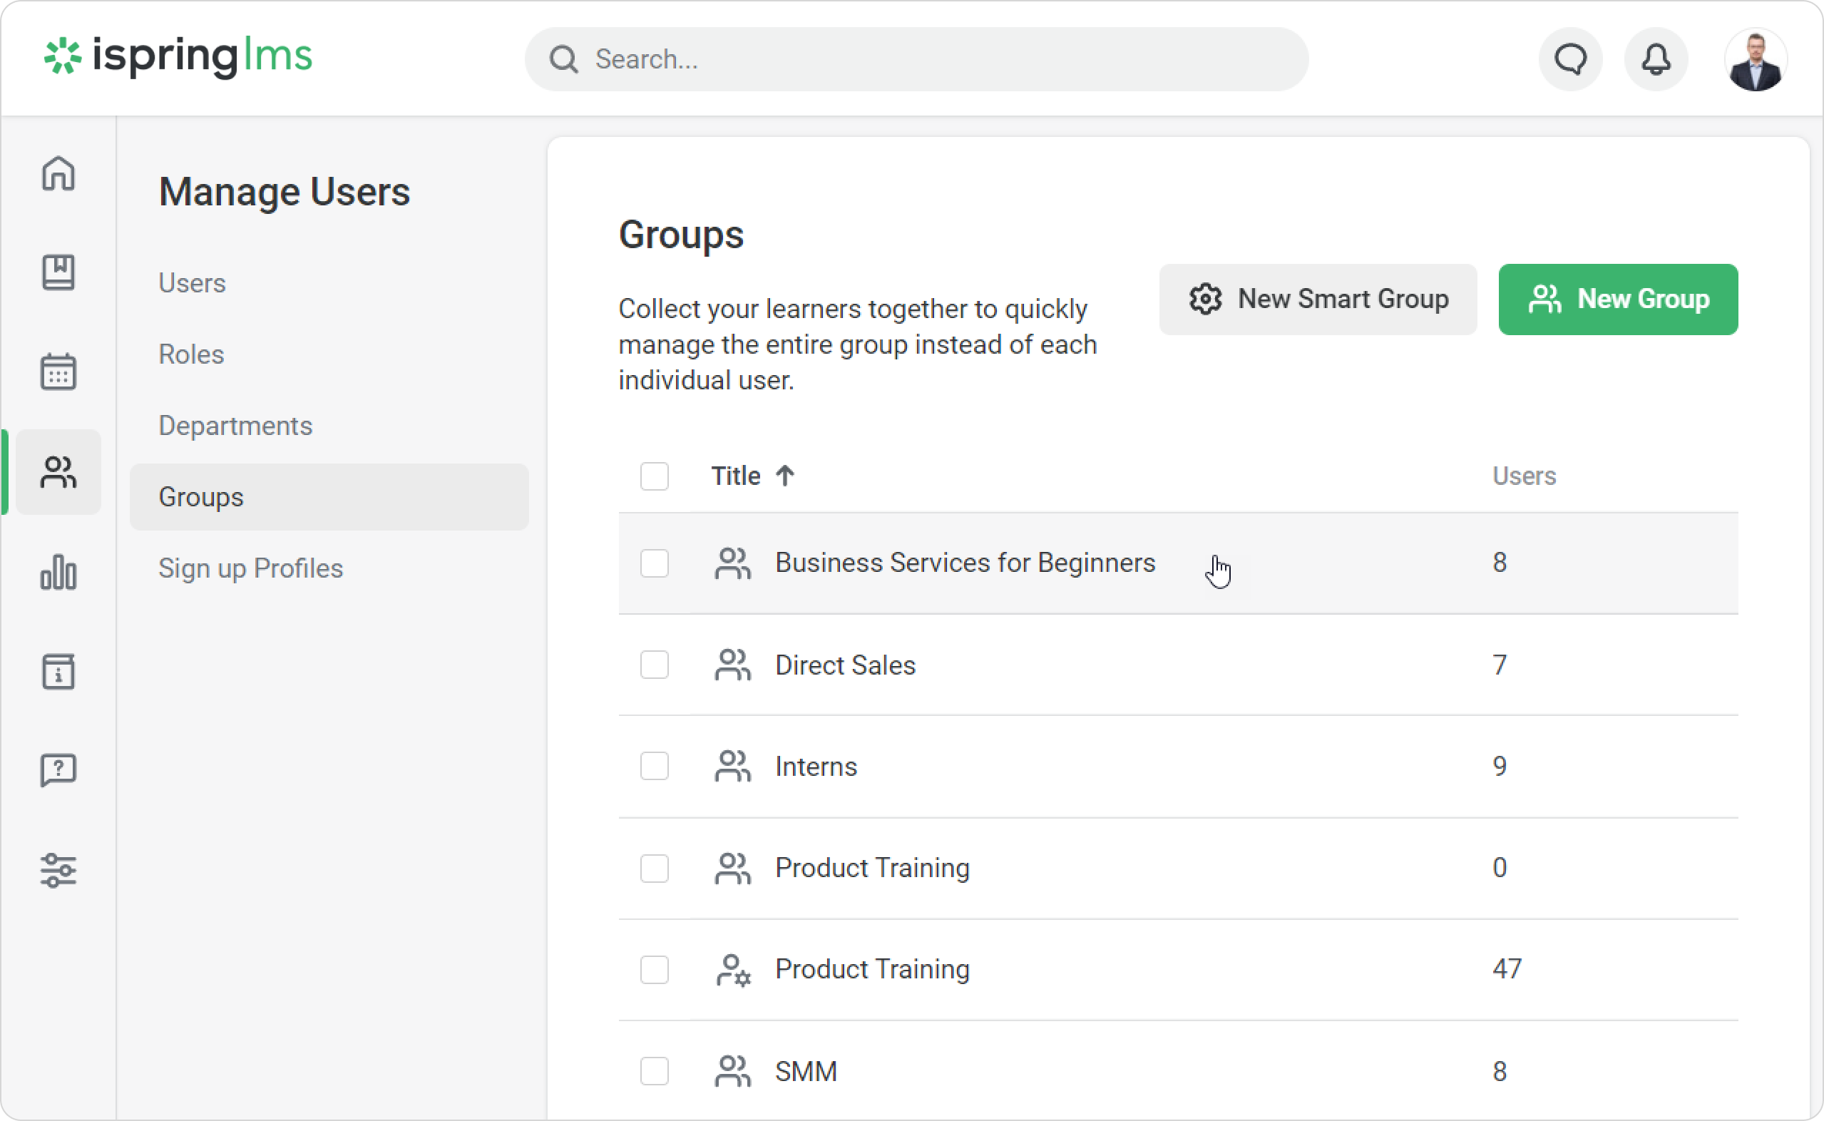This screenshot has width=1824, height=1121.
Task: Open the Calendar icon in sidebar
Action: 58,372
